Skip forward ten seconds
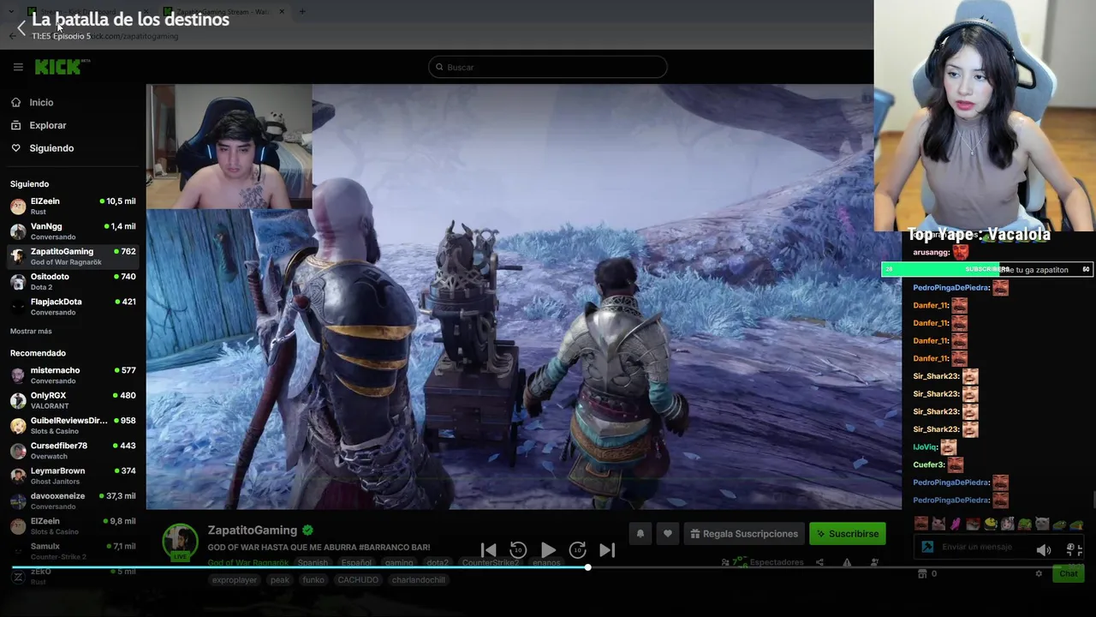 (578, 550)
